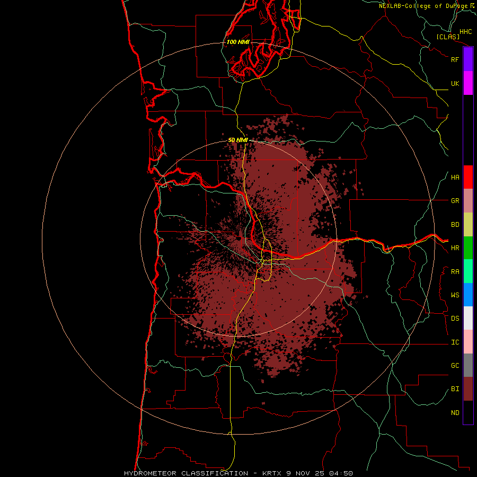This screenshot has height=477, width=477.
Task: Click the HR legend label
Action: pyautogui.click(x=455, y=248)
